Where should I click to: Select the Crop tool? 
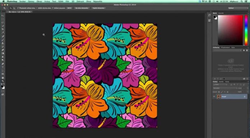pos(3,29)
